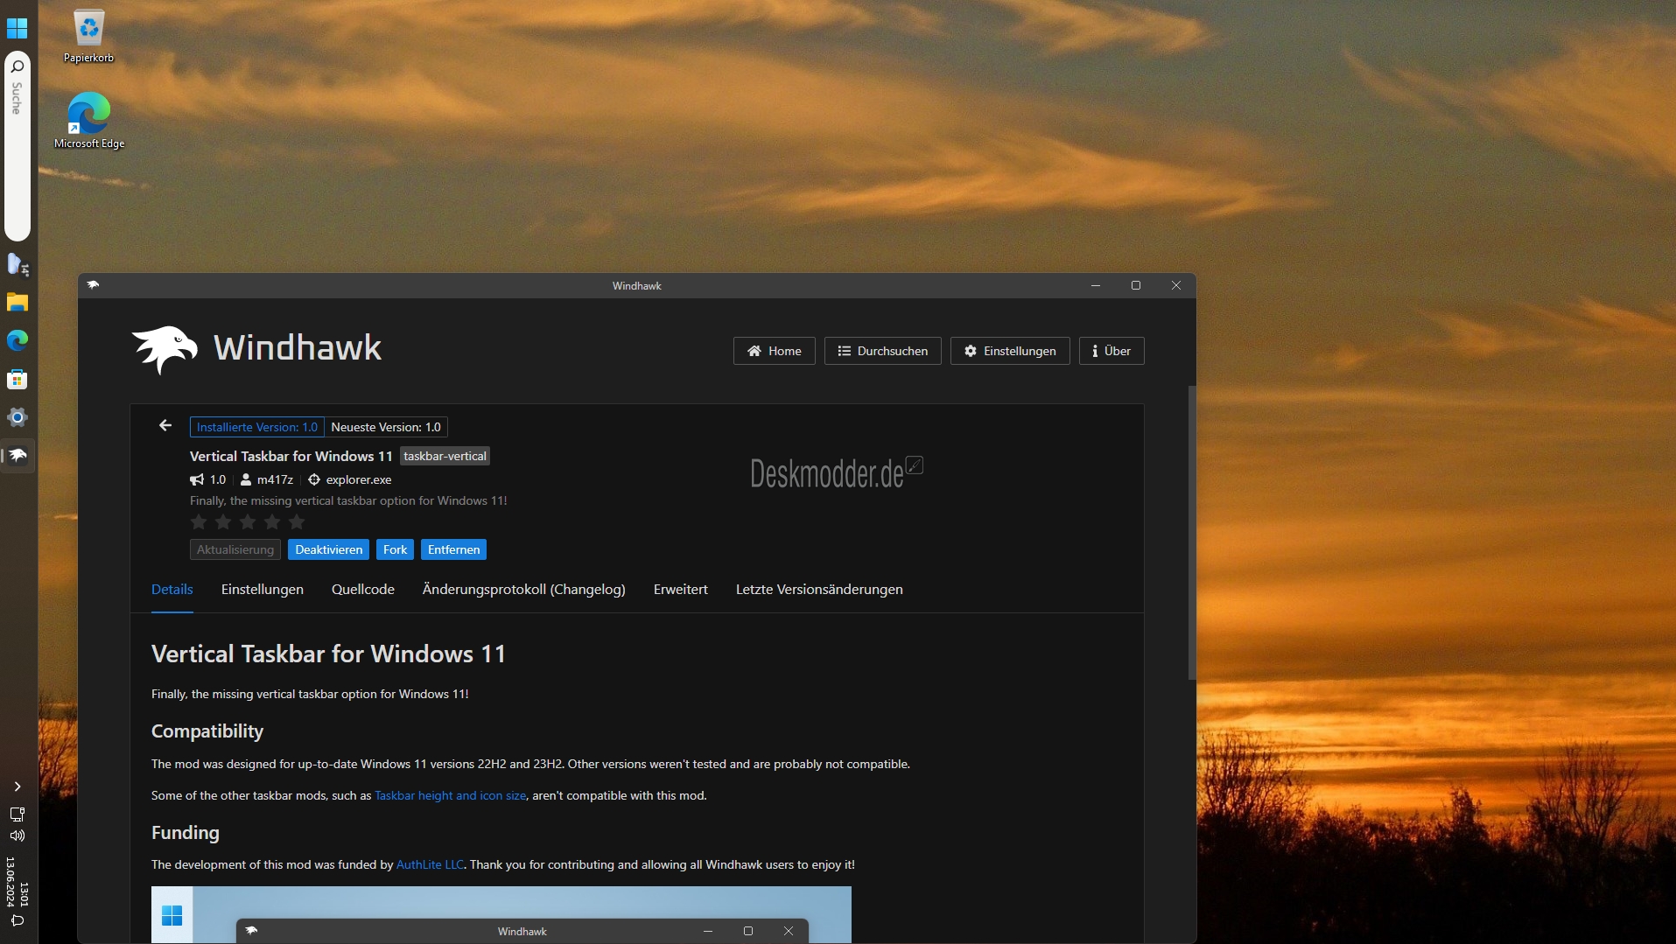Open the Quellcode tab
The image size is (1676, 944).
point(363,590)
